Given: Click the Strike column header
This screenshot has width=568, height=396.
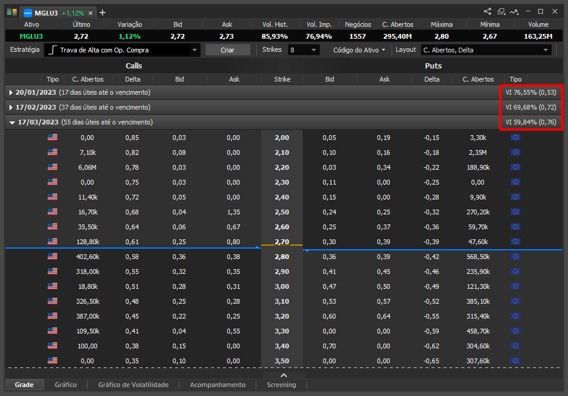Looking at the screenshot, I should (x=282, y=79).
